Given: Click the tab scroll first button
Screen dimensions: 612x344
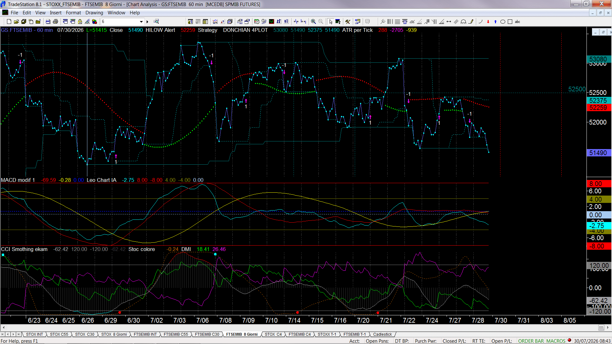Looking at the screenshot, I should point(3,334).
